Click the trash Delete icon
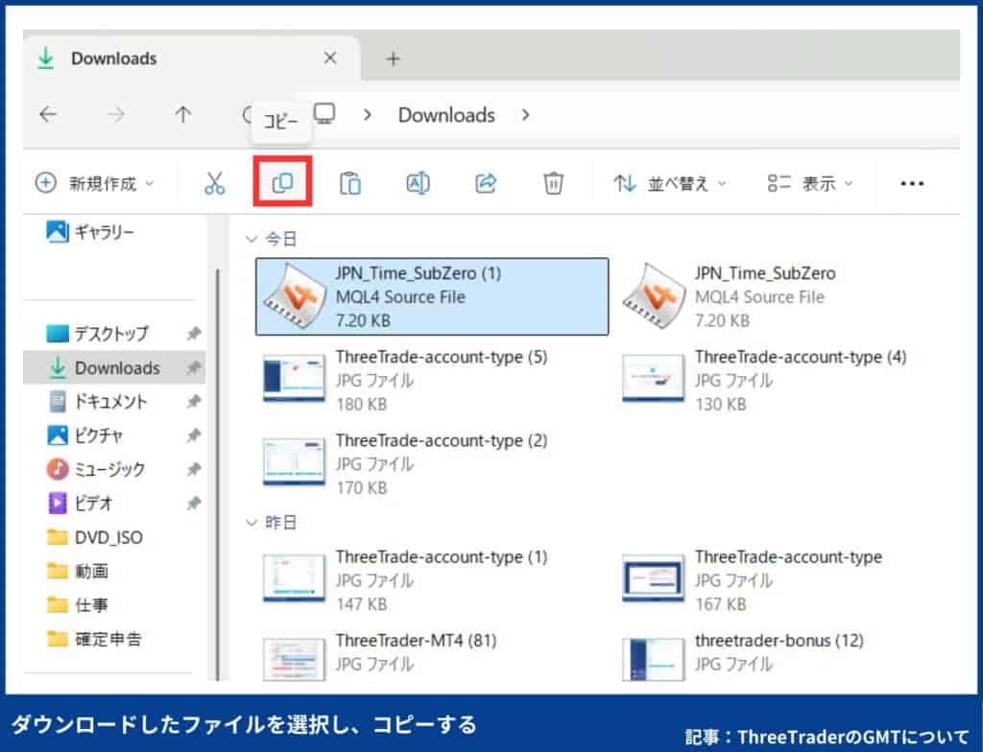This screenshot has width=983, height=752. [554, 182]
